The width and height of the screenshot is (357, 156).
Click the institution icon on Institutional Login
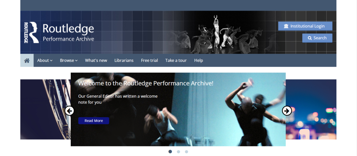pos(286,26)
